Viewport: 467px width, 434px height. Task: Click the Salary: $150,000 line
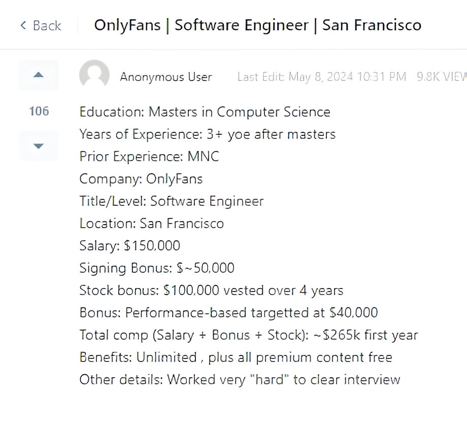[x=129, y=246]
